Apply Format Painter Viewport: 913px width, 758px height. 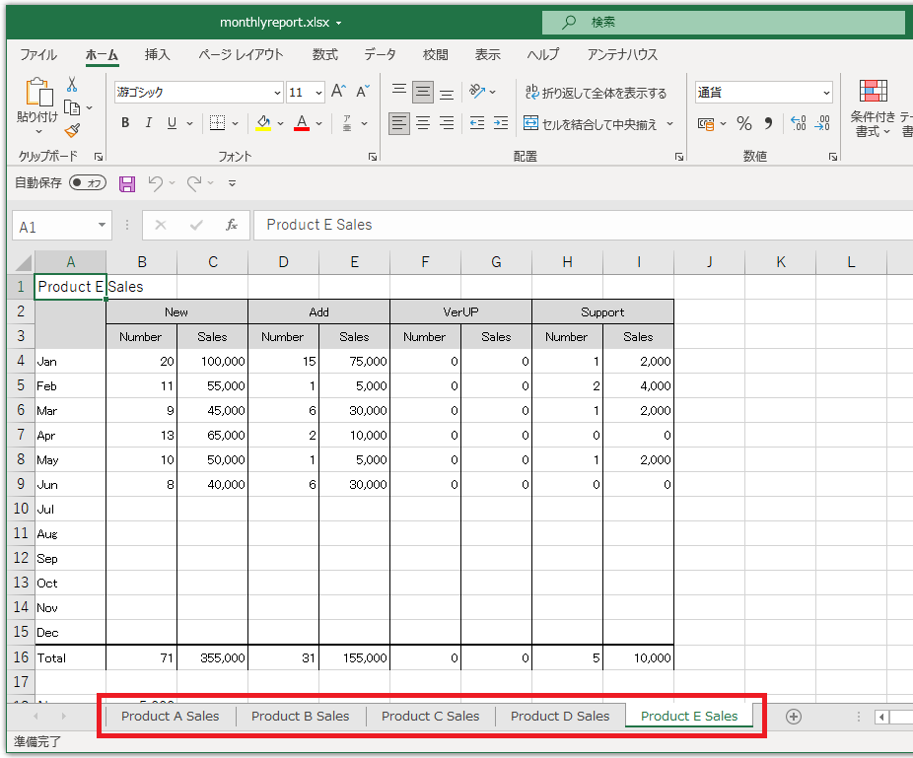pyautogui.click(x=70, y=129)
